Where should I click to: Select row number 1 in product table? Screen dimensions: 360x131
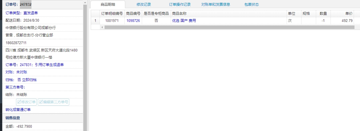point(95,21)
